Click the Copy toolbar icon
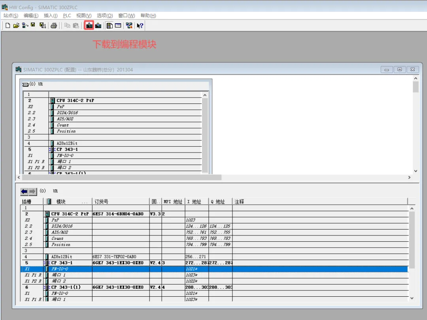 tap(67, 26)
